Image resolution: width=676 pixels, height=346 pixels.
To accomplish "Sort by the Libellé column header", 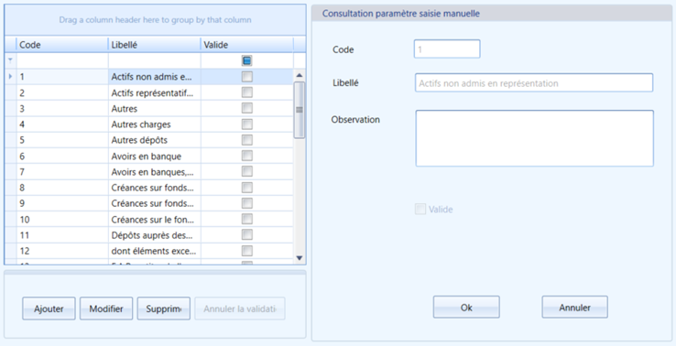I will 154,44.
